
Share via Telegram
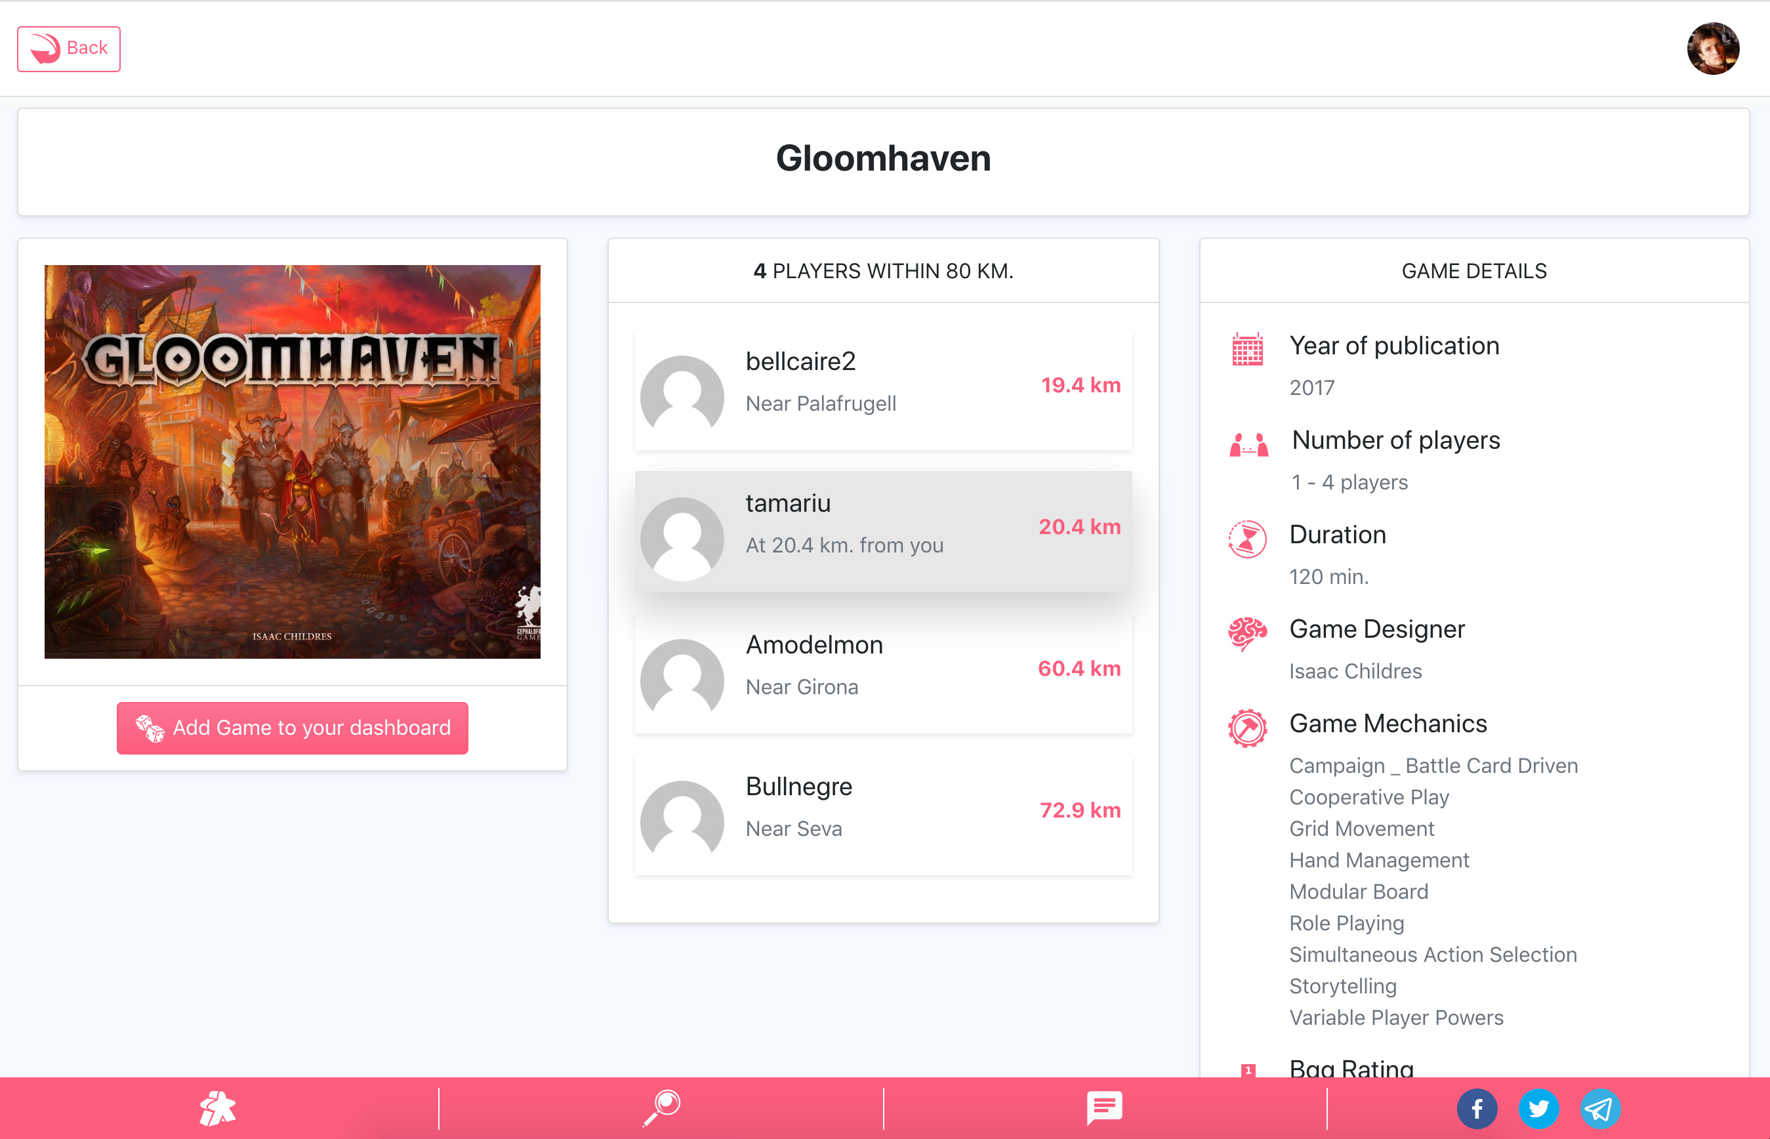tap(1600, 1109)
